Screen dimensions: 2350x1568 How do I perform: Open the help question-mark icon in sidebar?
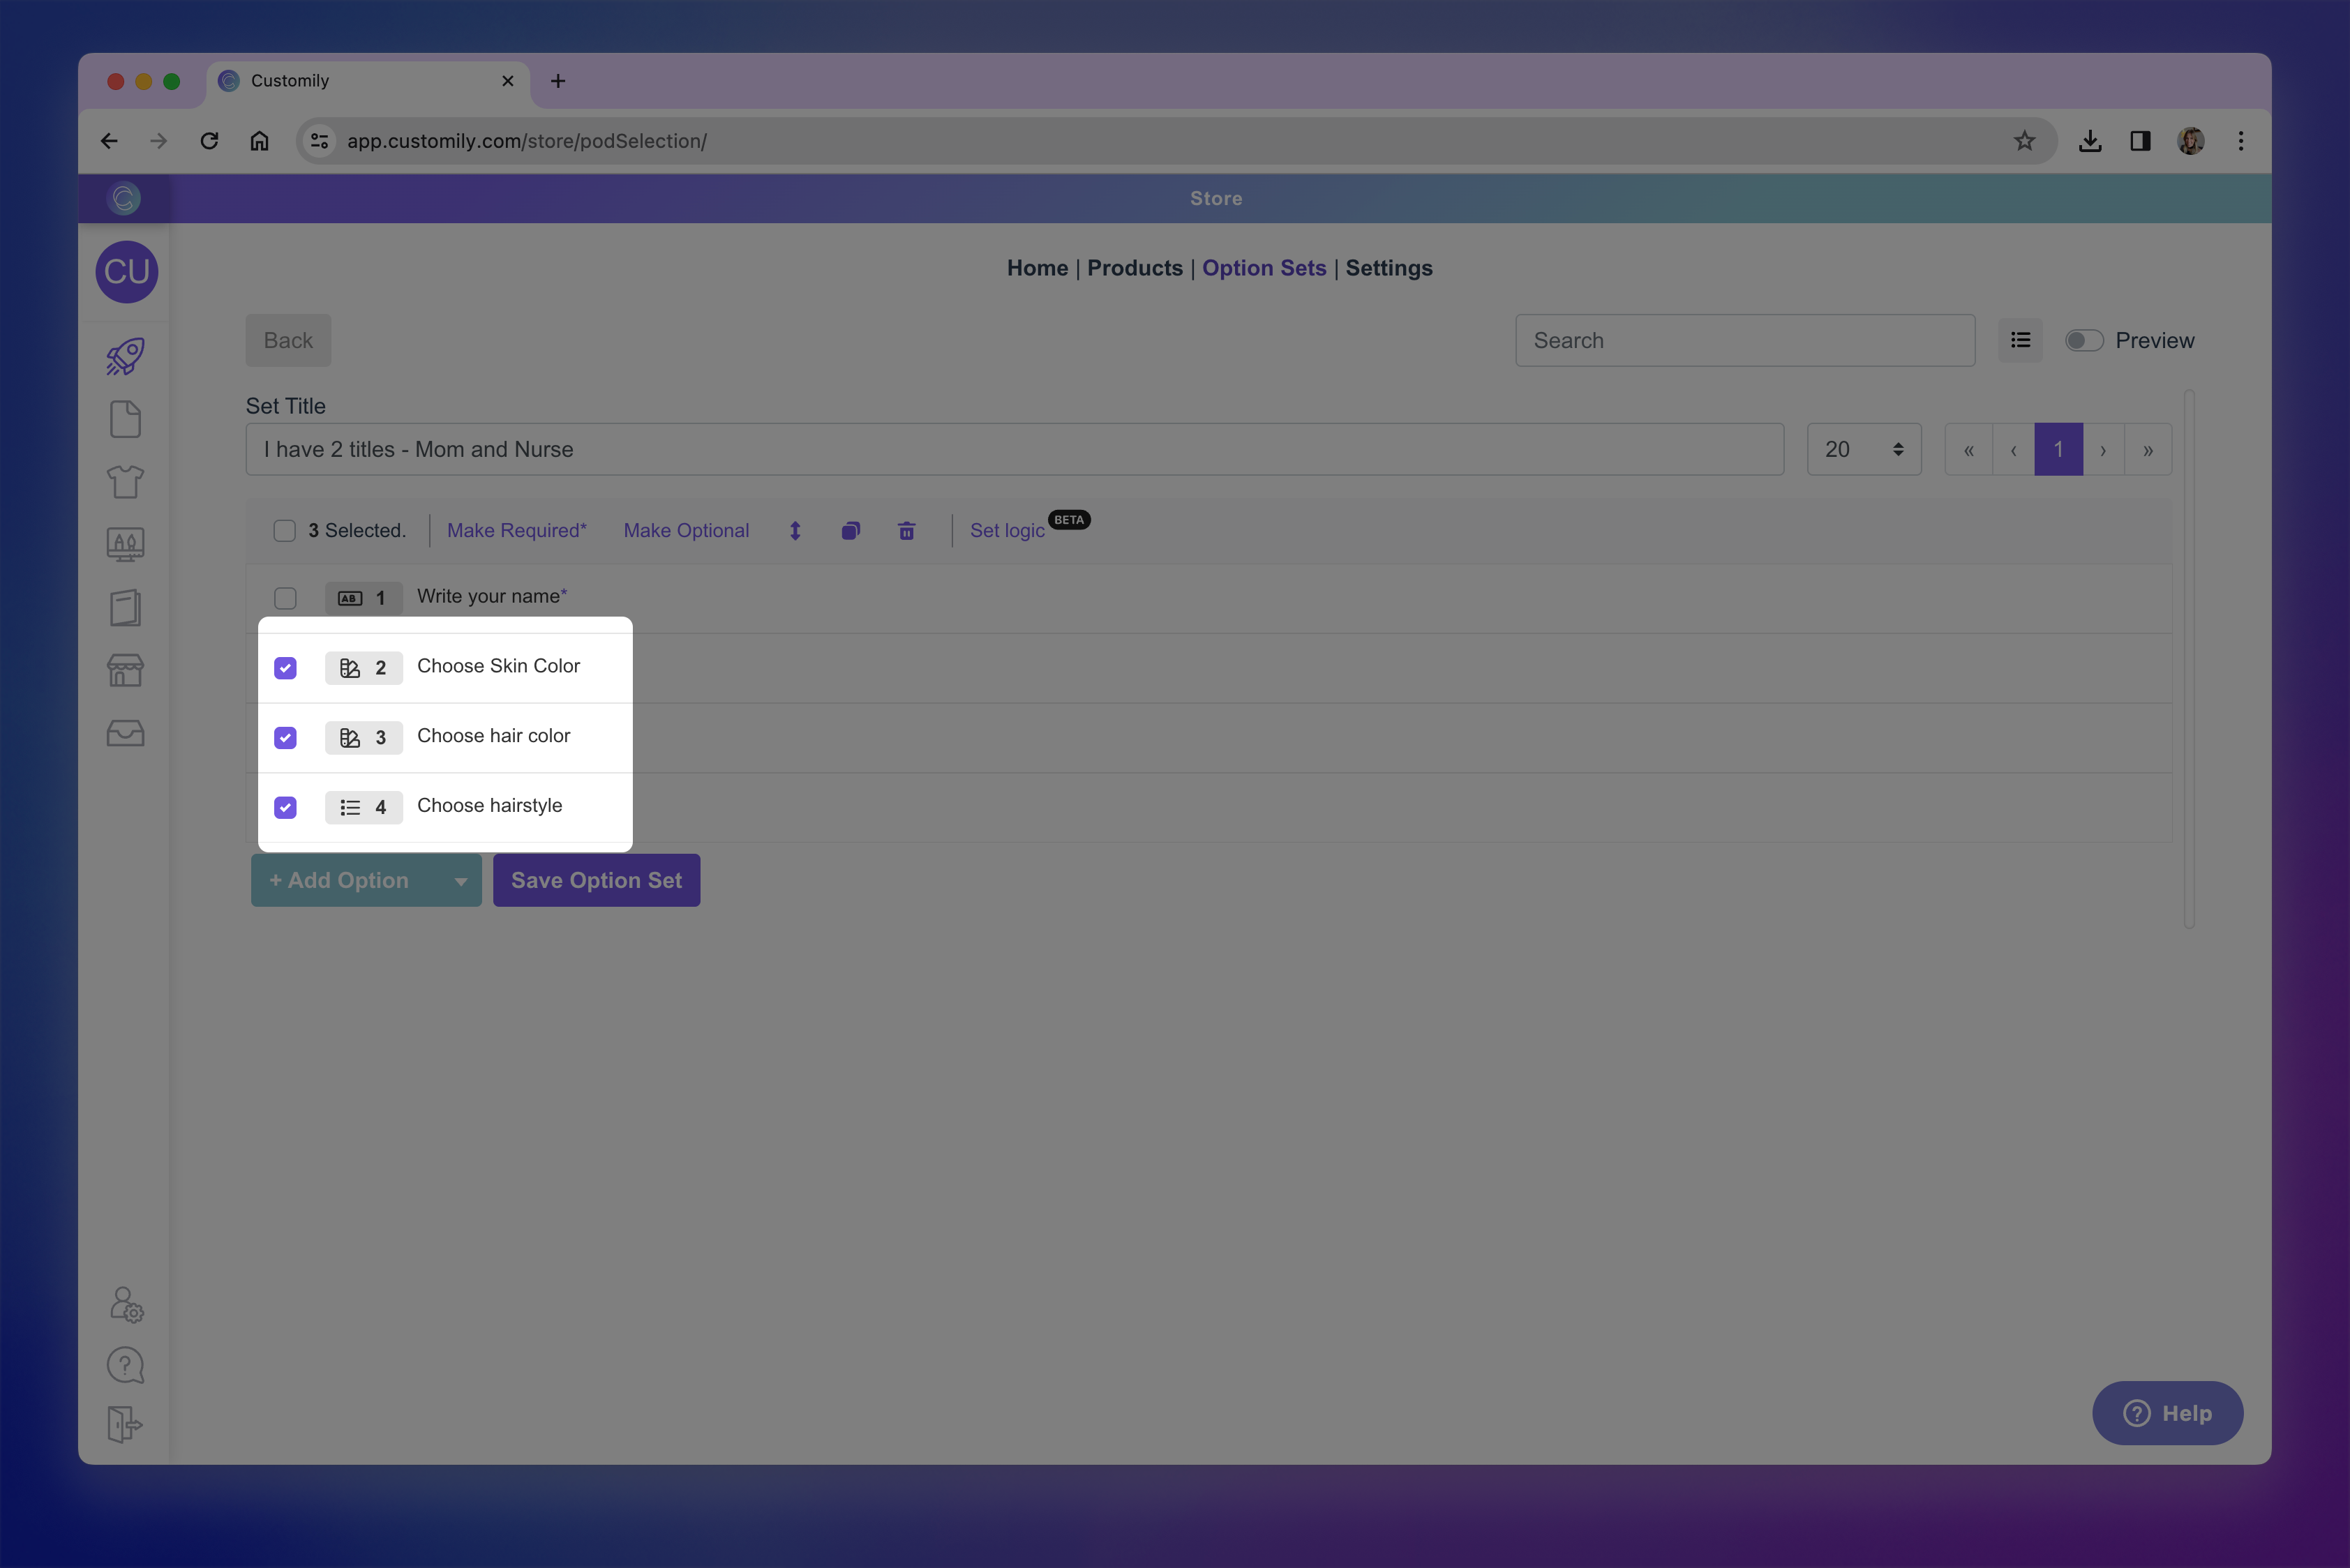click(124, 1364)
